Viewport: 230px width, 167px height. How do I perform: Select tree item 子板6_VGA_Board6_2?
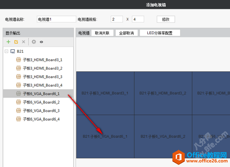tap(38, 102)
